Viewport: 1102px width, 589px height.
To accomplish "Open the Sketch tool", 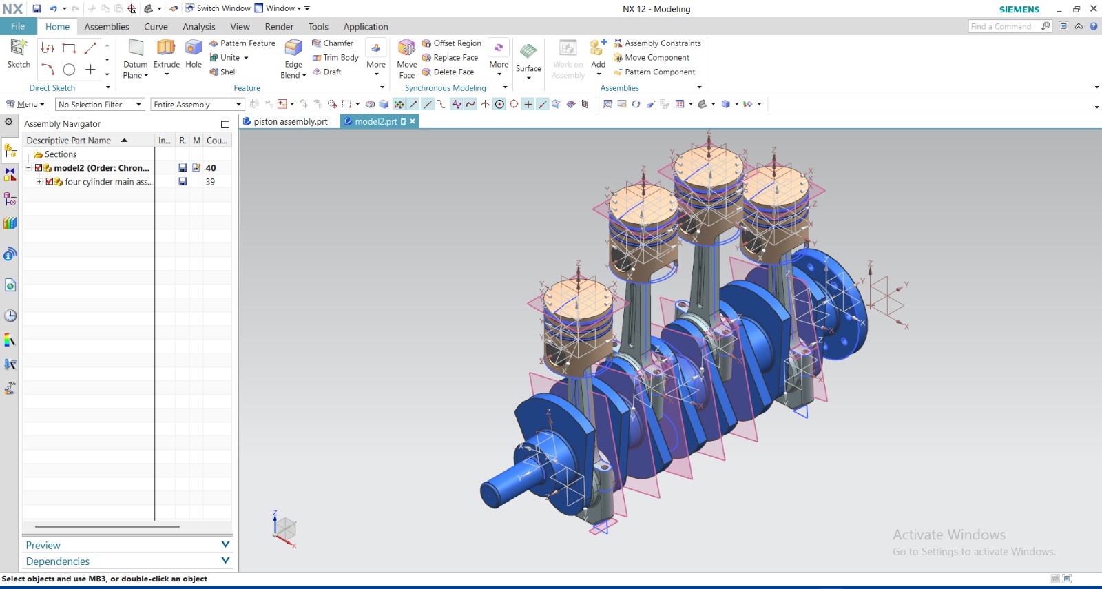I will [19, 48].
